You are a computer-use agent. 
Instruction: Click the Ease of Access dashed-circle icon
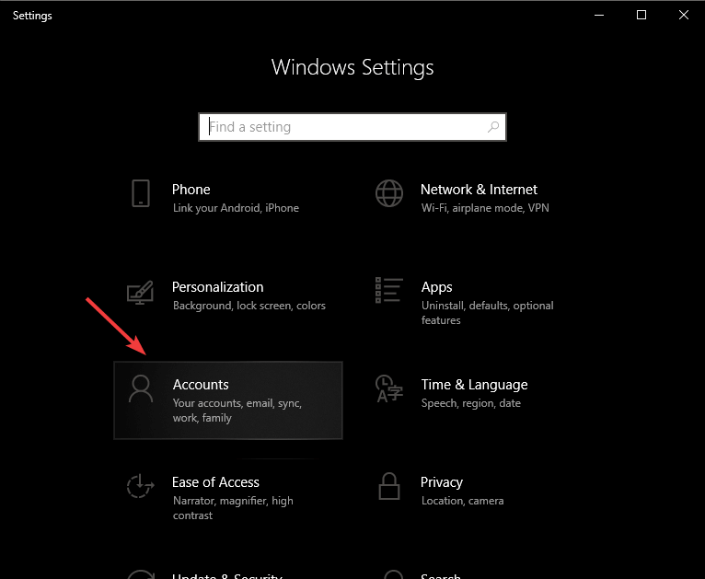pos(140,486)
